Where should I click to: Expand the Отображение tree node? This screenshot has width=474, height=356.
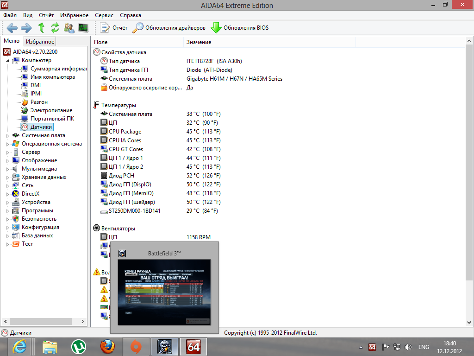7,161
